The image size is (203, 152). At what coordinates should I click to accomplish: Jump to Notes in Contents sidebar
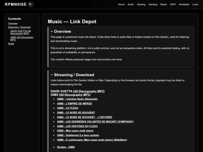point(11,44)
